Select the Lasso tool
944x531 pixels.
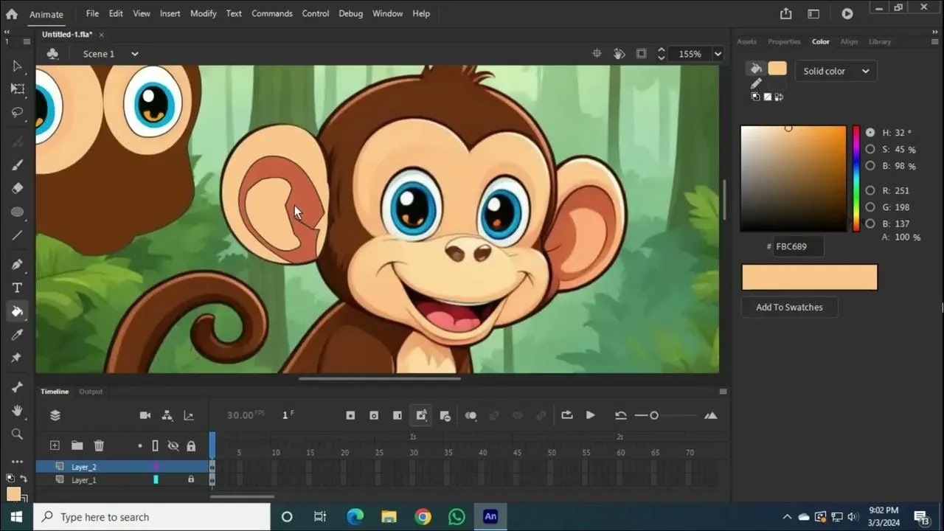point(18,113)
